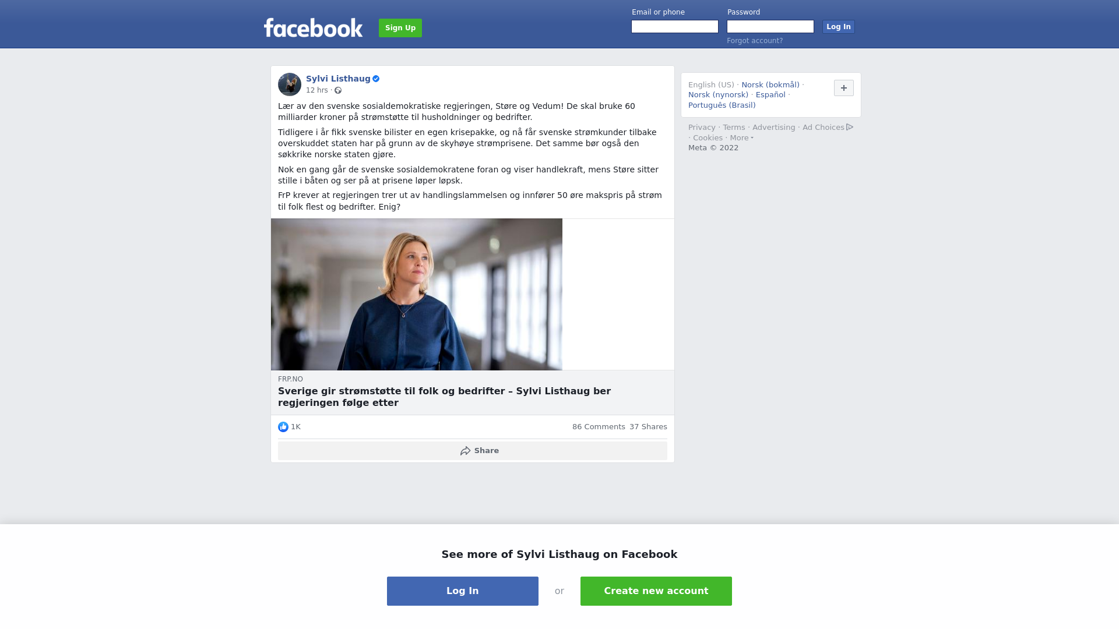This screenshot has height=629, width=1119.
Task: Click the Create new account button
Action: click(656, 591)
